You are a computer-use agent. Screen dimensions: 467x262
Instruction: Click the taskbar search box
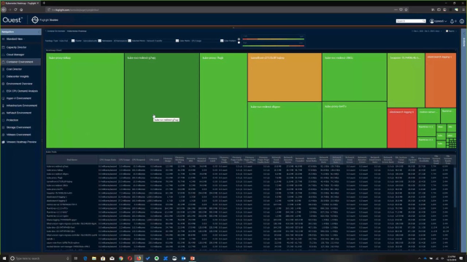click(x=40, y=258)
